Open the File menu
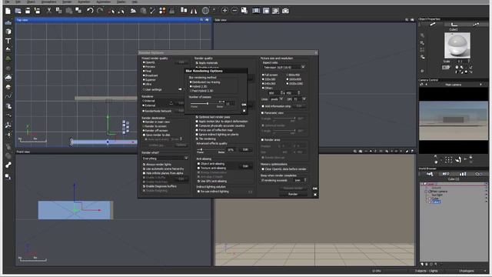 (x=7, y=2)
